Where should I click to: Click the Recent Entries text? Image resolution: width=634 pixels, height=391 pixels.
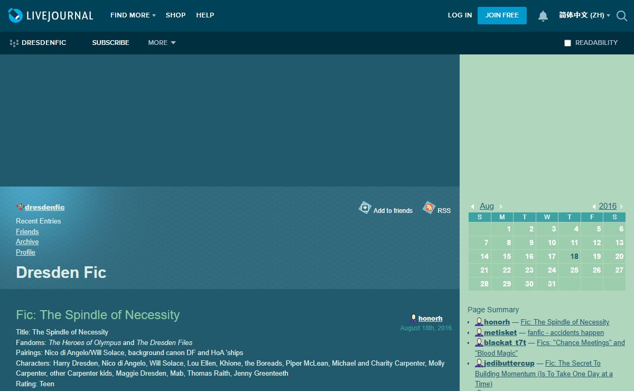(x=38, y=221)
